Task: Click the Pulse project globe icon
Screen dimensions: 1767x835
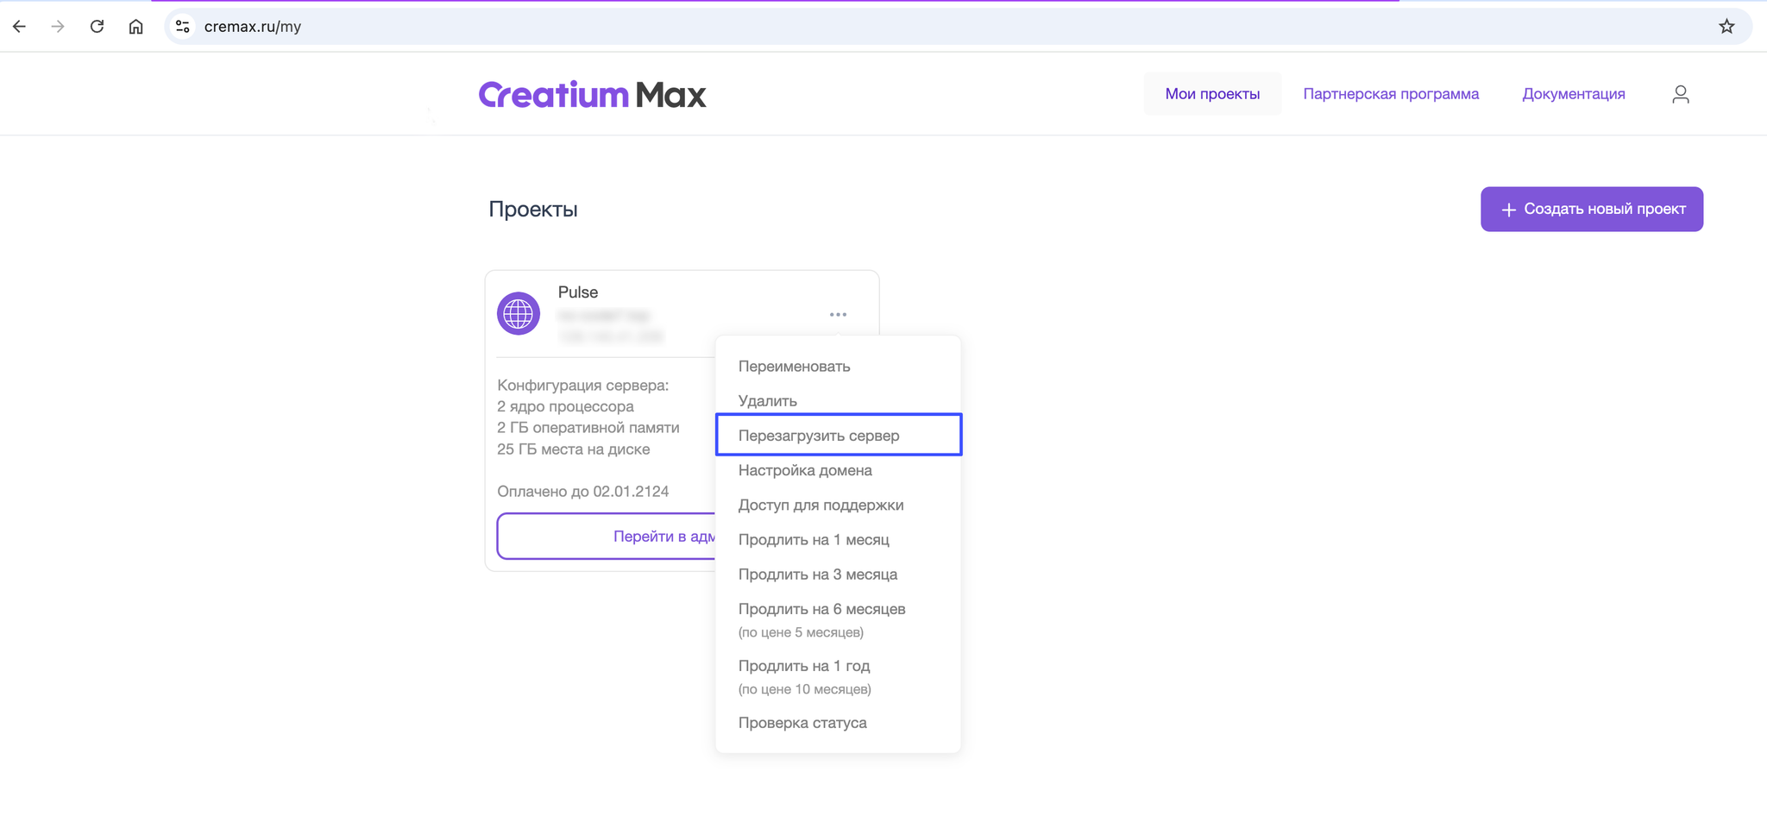Action: pyautogui.click(x=519, y=314)
